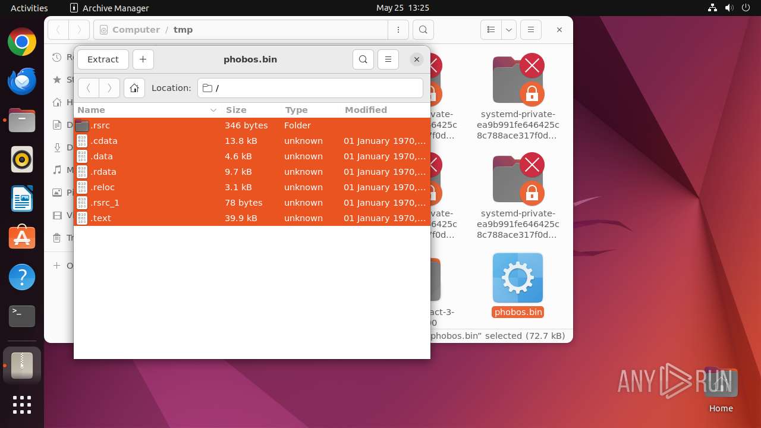Go back in the Files window
The image size is (761, 428).
(x=58, y=30)
